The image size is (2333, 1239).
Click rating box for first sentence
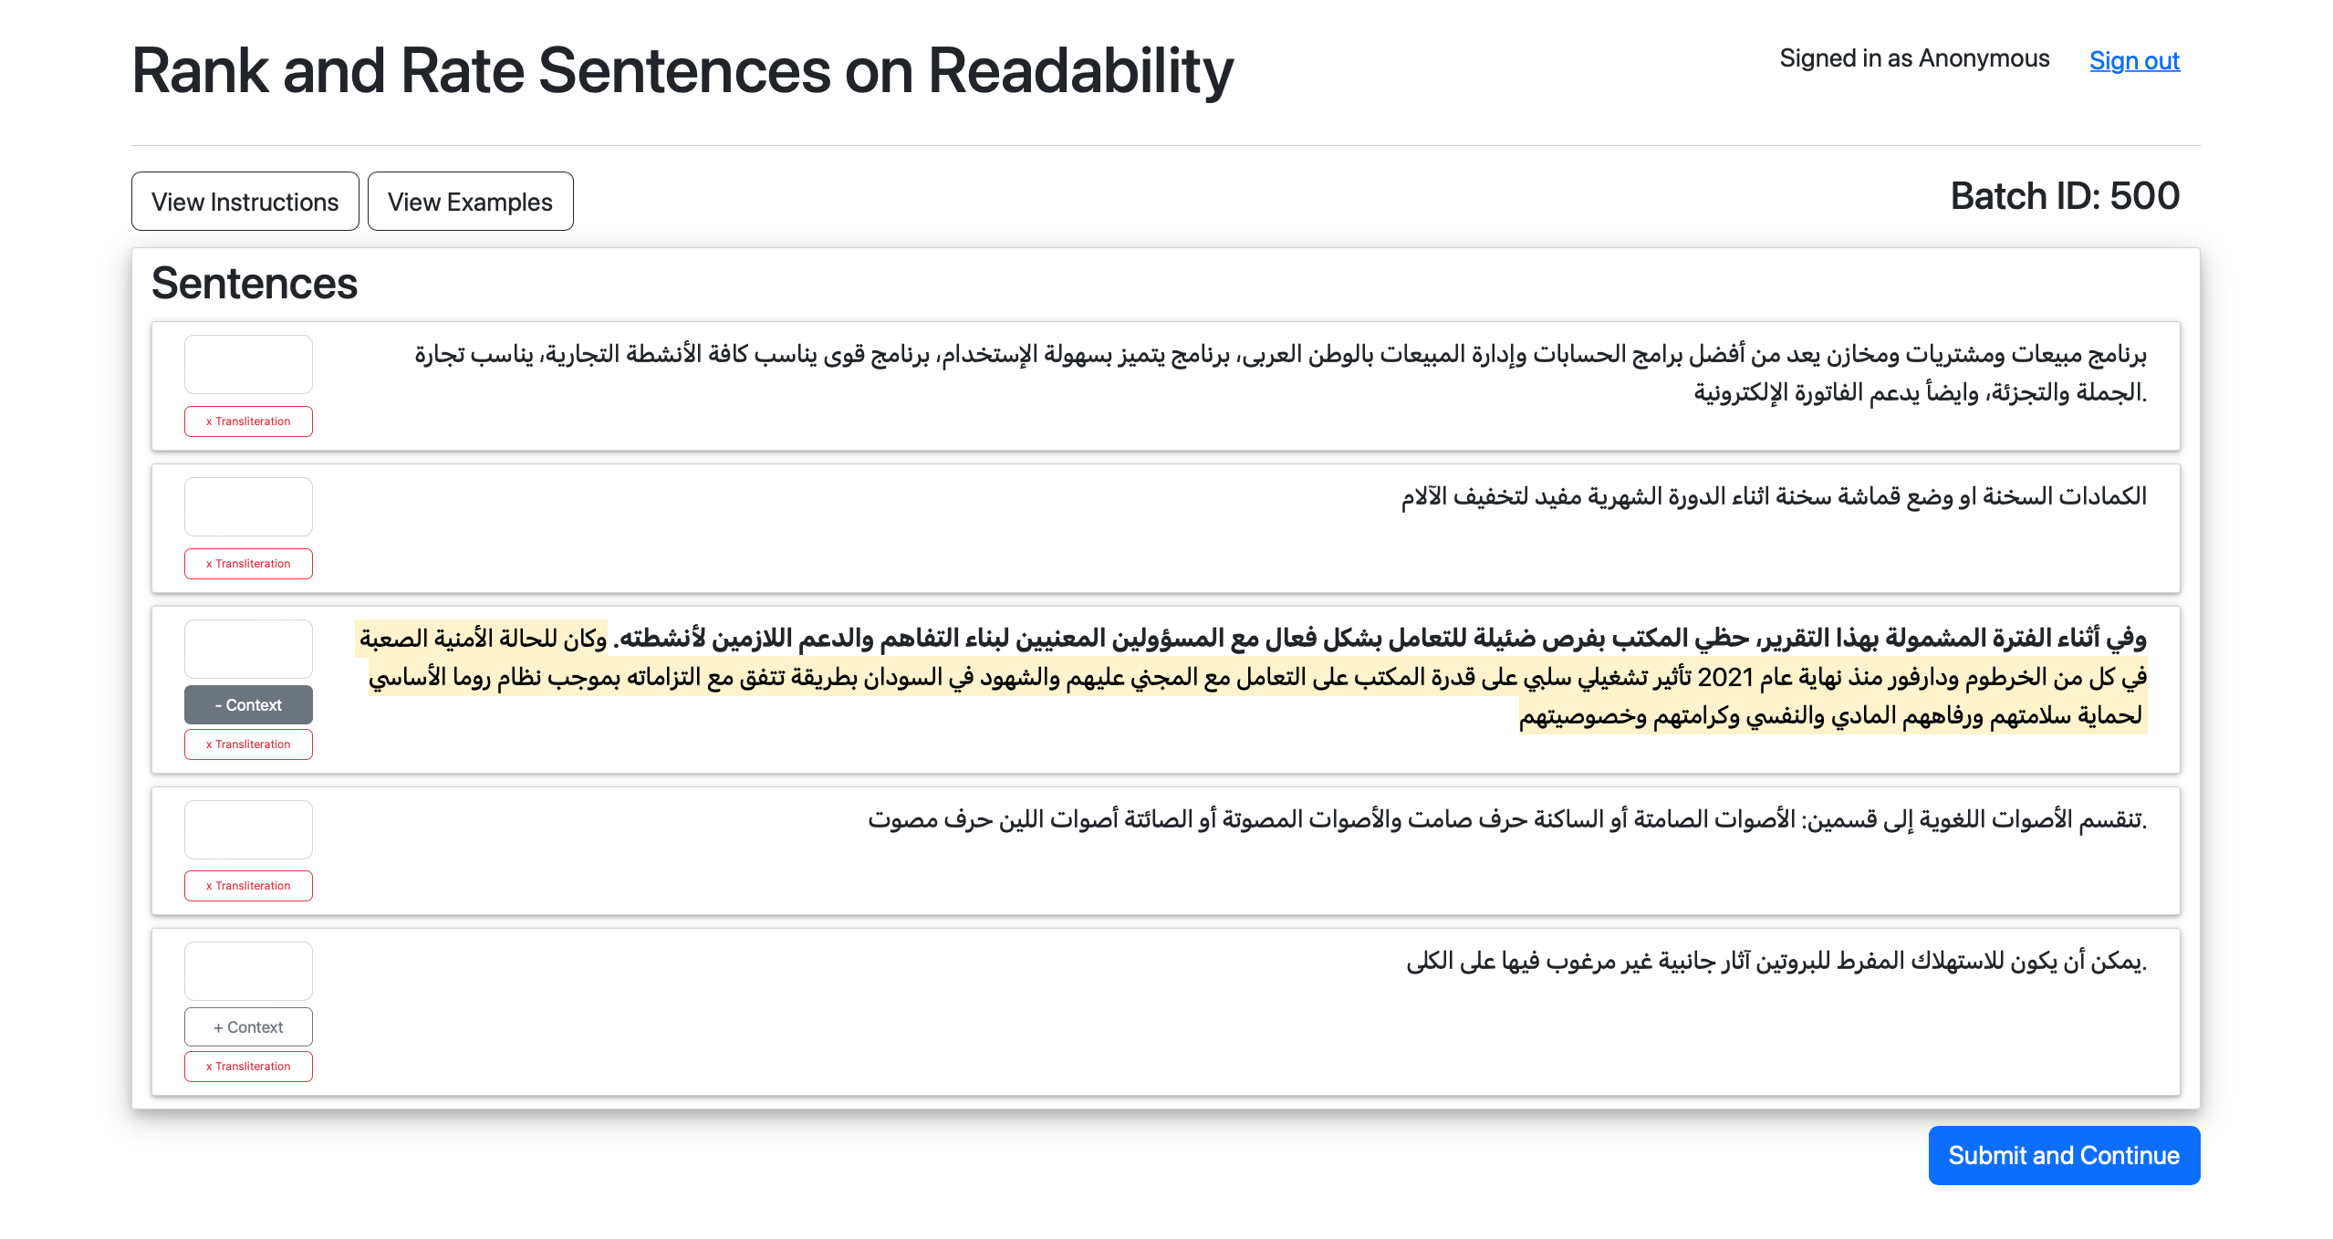point(248,364)
